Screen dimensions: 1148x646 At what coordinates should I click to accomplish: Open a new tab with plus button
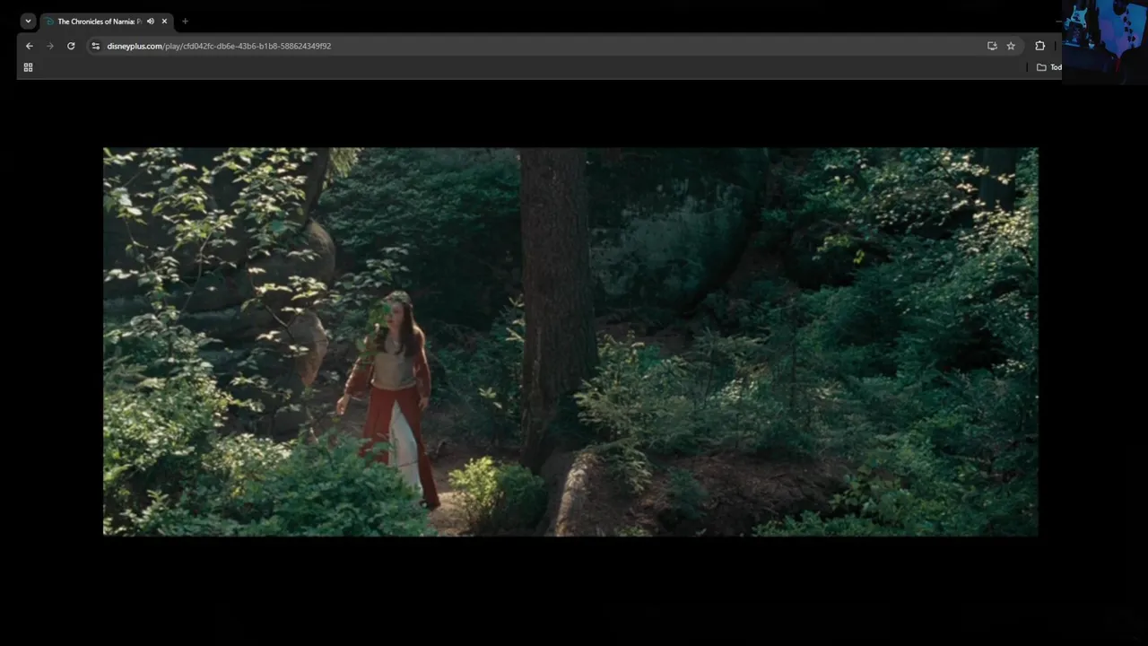(185, 22)
